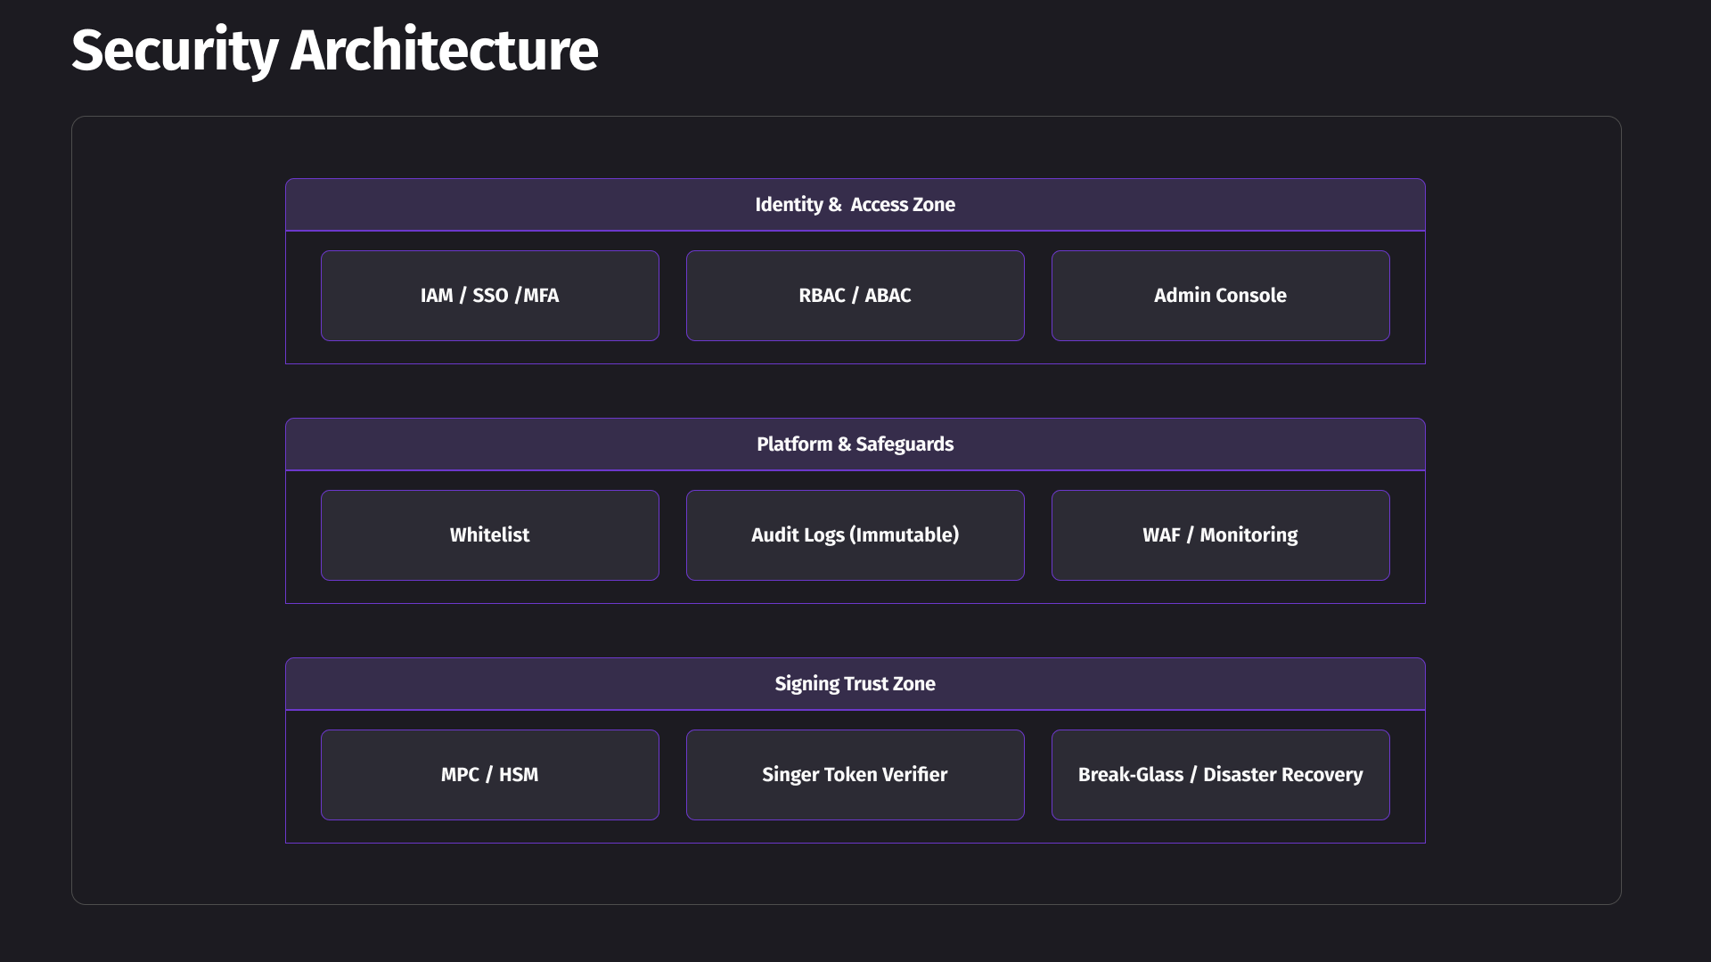Click the 'MPC / HSM' text label

[489, 775]
